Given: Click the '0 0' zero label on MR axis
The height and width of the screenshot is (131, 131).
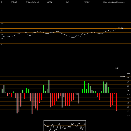Looking at the screenshot, I should coord(128,95).
